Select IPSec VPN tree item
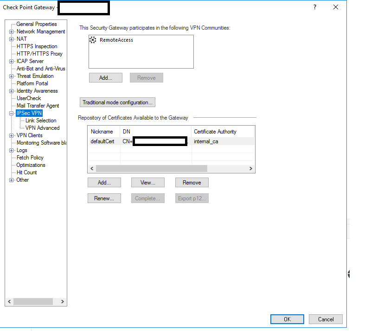Screen dimensions: 390x331 coord(29,113)
